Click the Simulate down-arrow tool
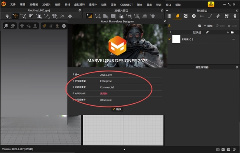 click(7, 16)
